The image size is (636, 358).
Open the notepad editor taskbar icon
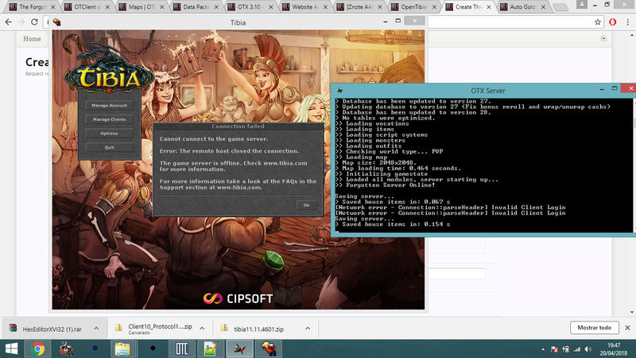[x=210, y=348]
